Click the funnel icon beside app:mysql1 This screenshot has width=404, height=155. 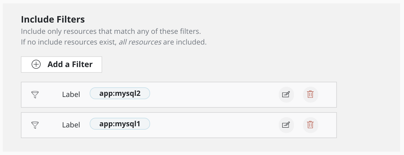35,125
